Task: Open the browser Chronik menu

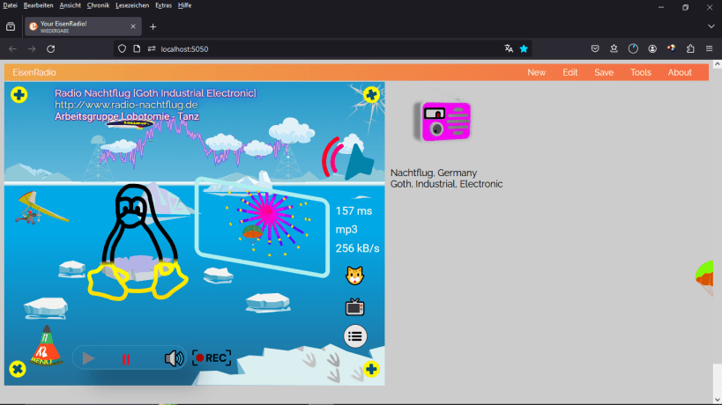Action: 98,5
